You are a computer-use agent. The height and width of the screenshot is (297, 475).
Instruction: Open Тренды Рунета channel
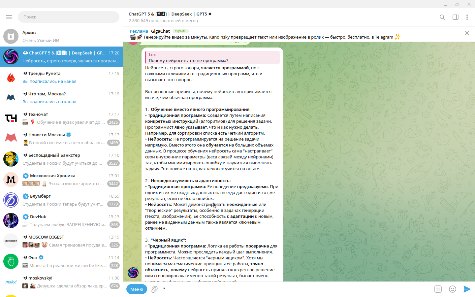(x=61, y=77)
